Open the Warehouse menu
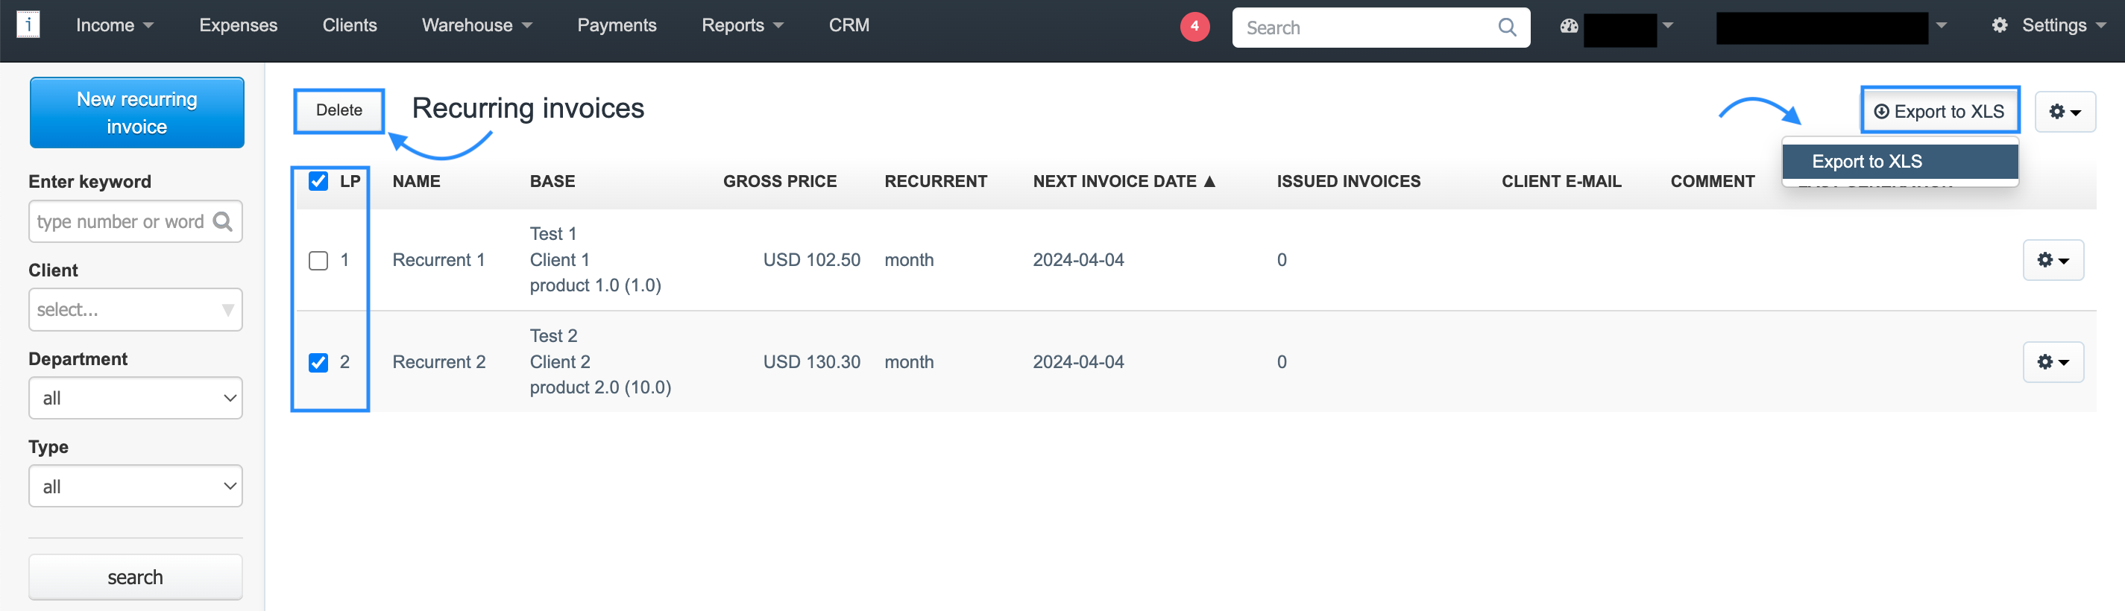 pos(476,25)
